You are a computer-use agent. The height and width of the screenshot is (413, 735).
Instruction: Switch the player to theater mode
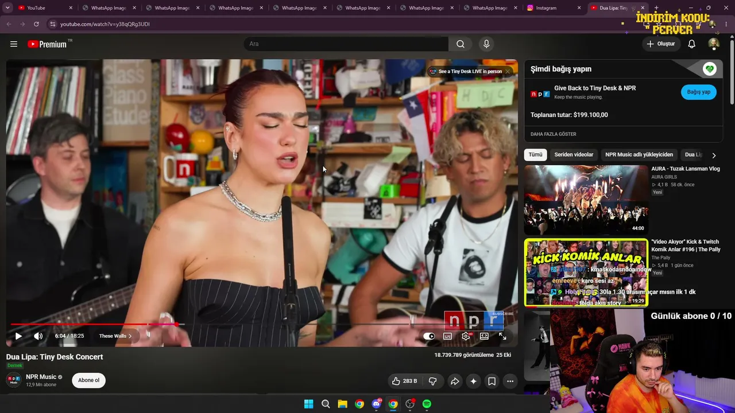484,336
